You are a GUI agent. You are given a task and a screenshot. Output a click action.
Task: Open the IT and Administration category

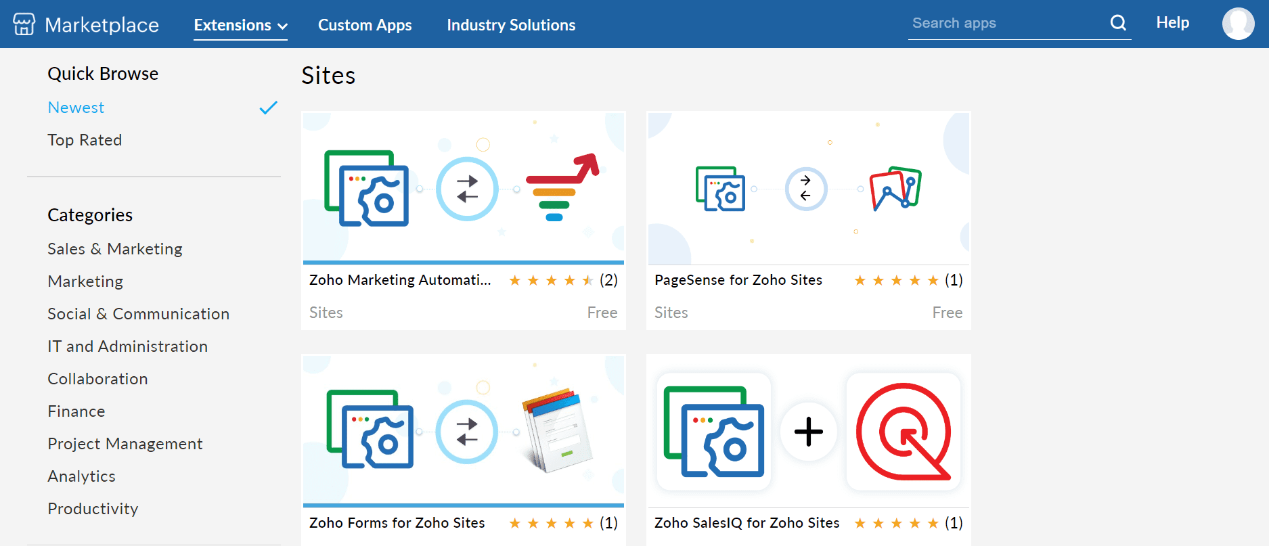[x=127, y=346]
